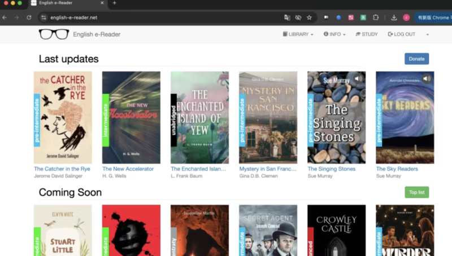The width and height of the screenshot is (452, 256).
Task: Open the STUDY menu item
Action: pyautogui.click(x=367, y=34)
